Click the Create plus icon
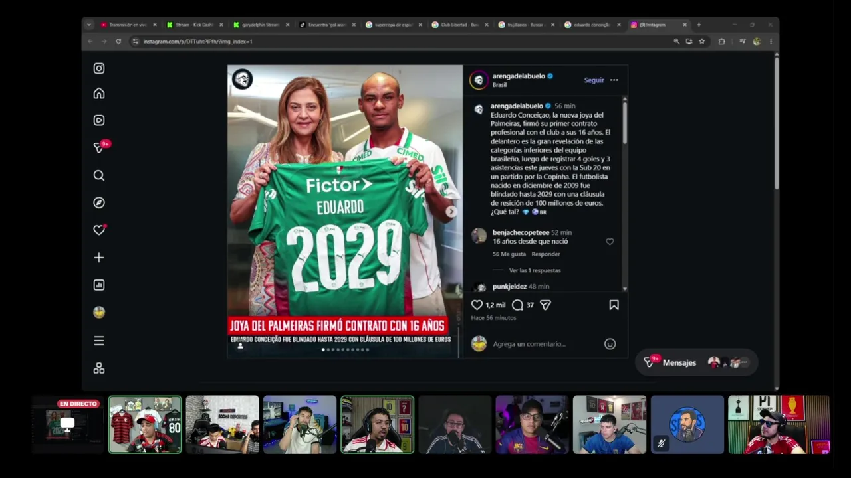The height and width of the screenshot is (478, 851). point(99,258)
